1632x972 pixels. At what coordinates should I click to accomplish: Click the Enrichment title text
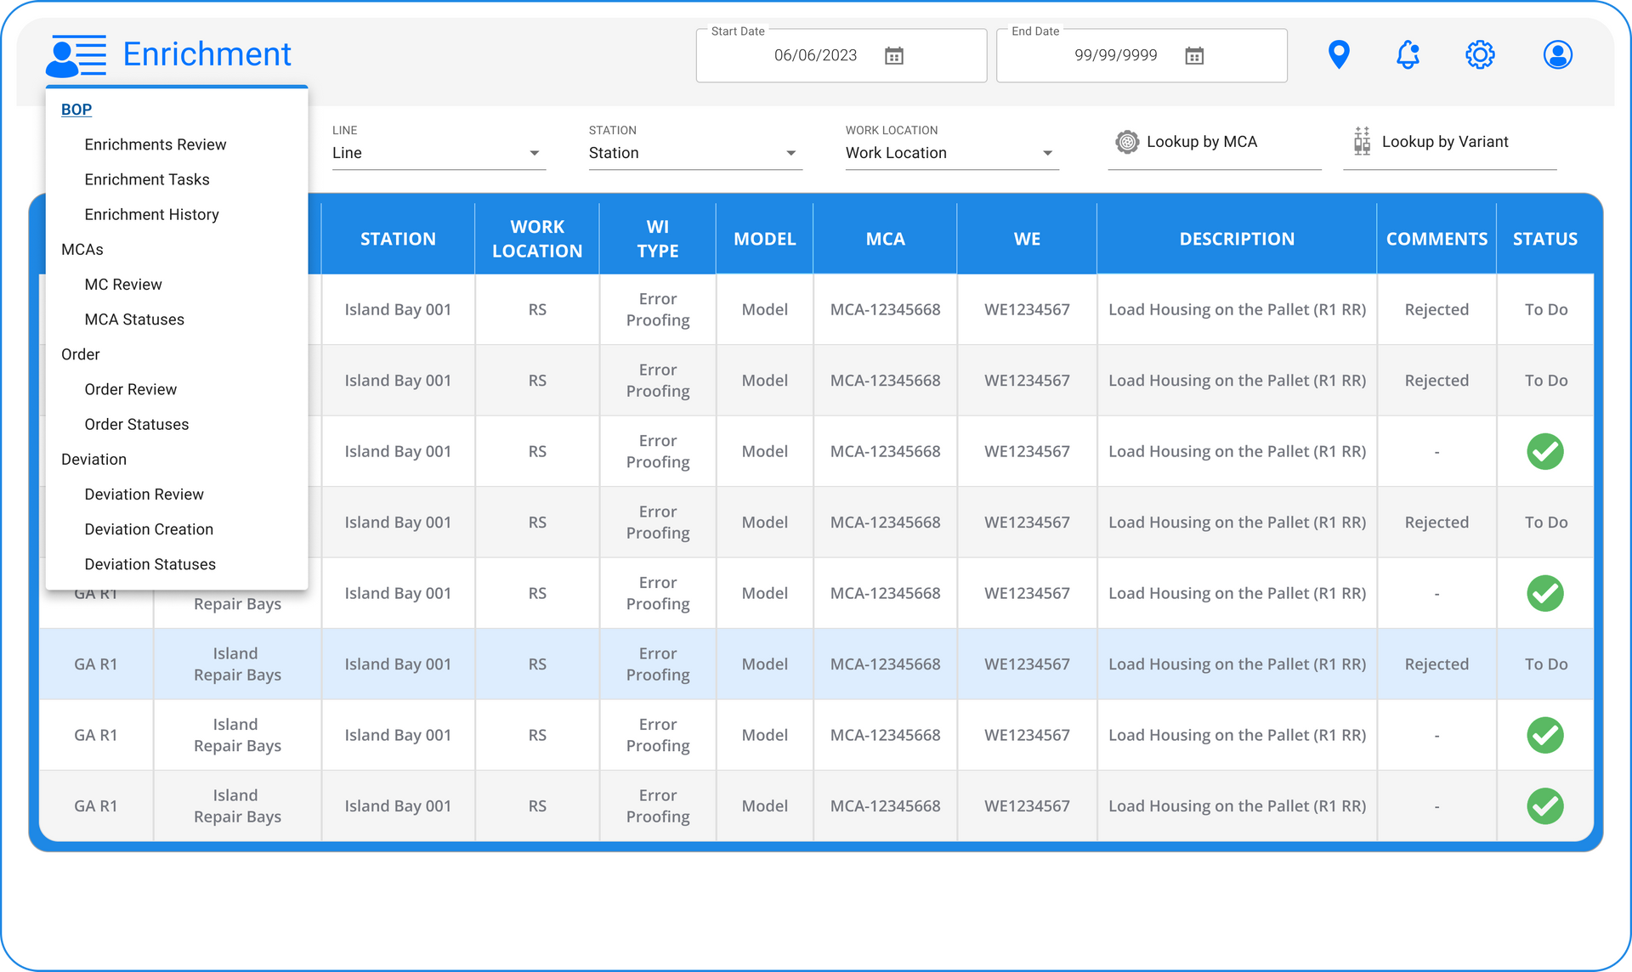pos(207,54)
